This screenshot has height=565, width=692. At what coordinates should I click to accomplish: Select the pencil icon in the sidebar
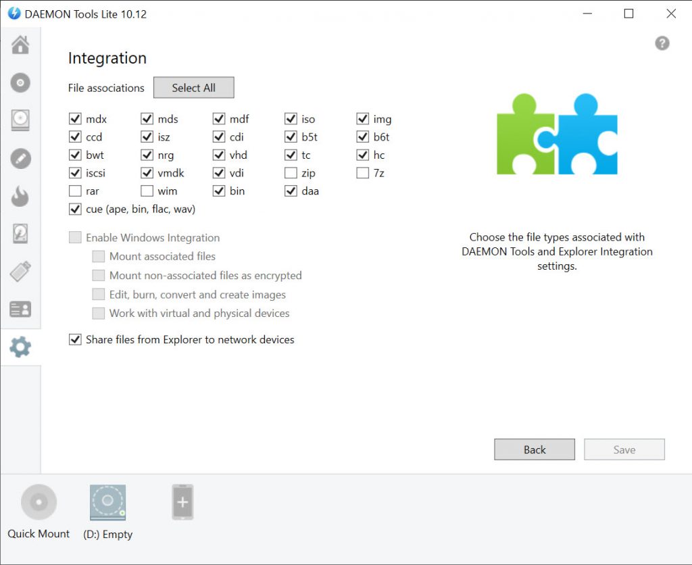tap(20, 159)
